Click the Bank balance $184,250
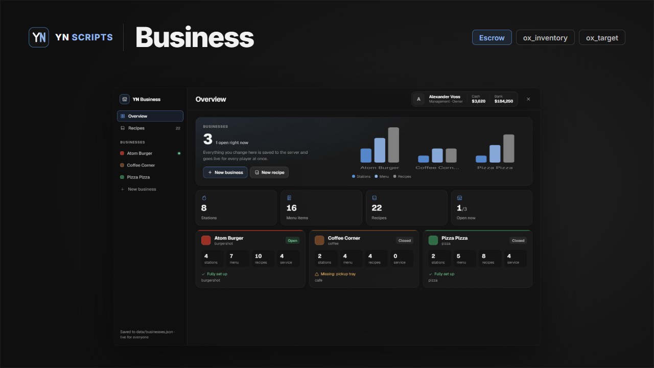Image resolution: width=654 pixels, height=368 pixels. tap(504, 101)
